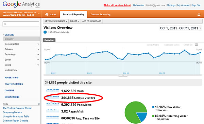Image resolution: width=204 pixels, height=124 pixels.
Task: Open Common Report Controls help link
Action: 16,121
